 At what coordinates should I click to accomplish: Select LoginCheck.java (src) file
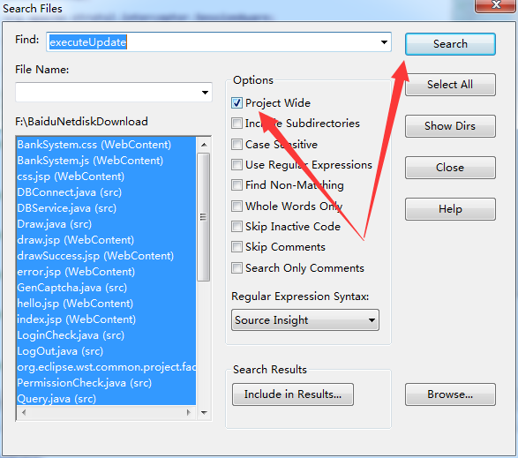[106, 335]
